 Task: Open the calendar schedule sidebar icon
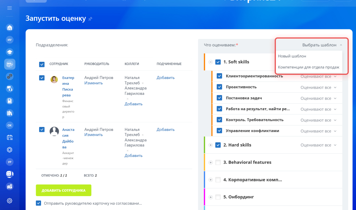pyautogui.click(x=10, y=137)
